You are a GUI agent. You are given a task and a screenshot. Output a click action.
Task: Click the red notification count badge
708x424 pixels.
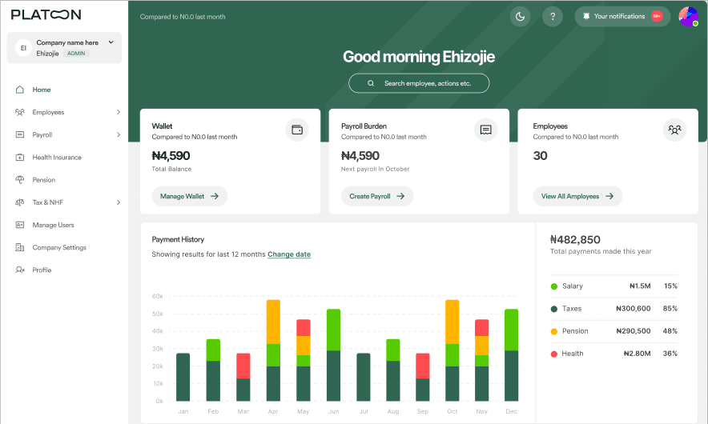coord(657,16)
